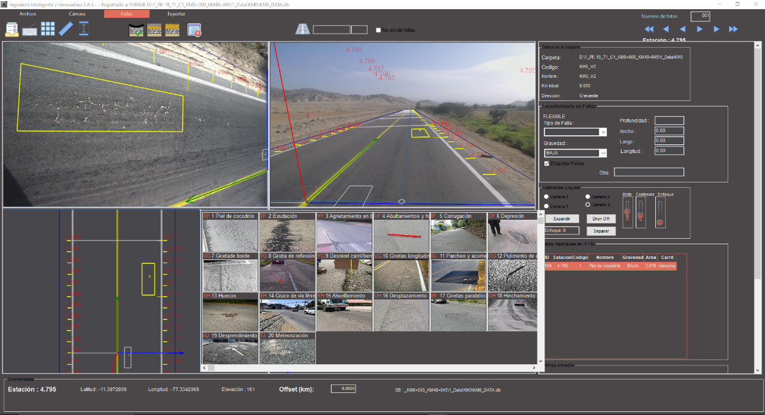Jump to first photo with rewind arrows
This screenshot has width=765, height=415.
tap(649, 29)
